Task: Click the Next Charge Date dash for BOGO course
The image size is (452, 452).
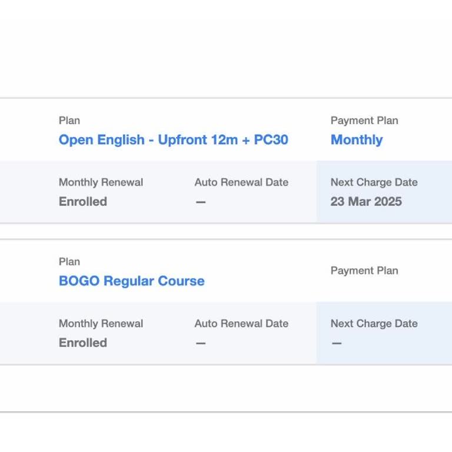Action: click(x=337, y=343)
